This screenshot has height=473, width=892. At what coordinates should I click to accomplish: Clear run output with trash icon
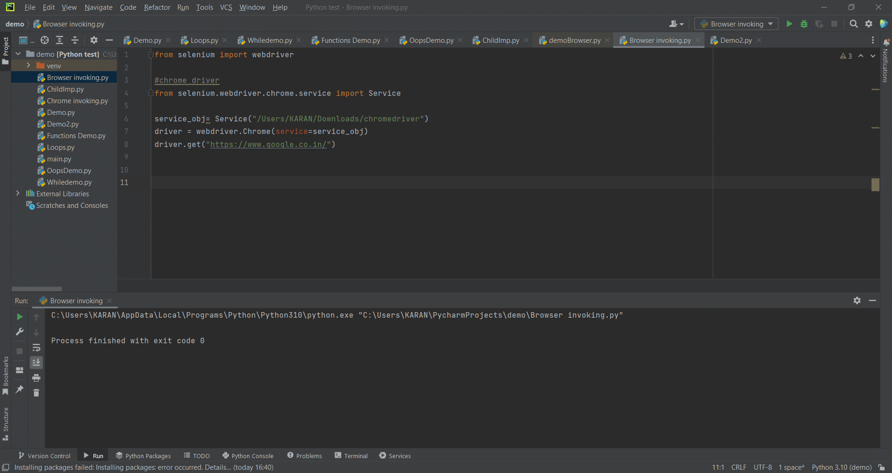[36, 393]
